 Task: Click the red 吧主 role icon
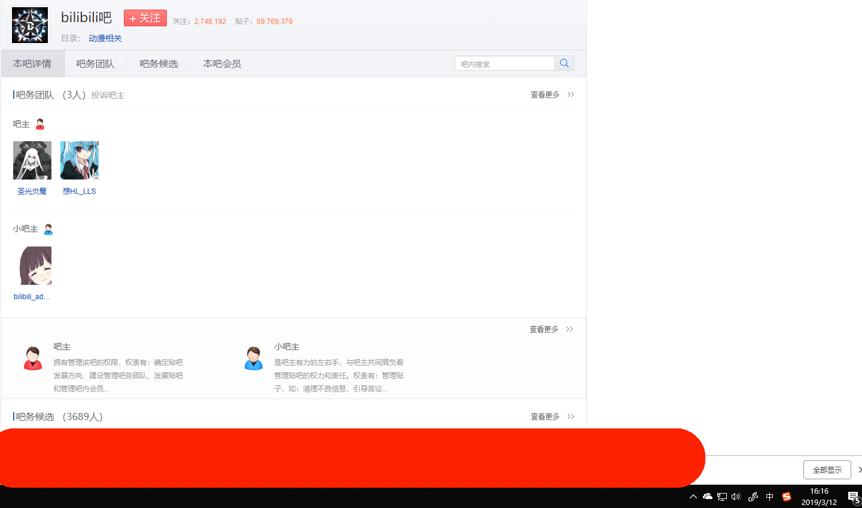click(x=40, y=124)
